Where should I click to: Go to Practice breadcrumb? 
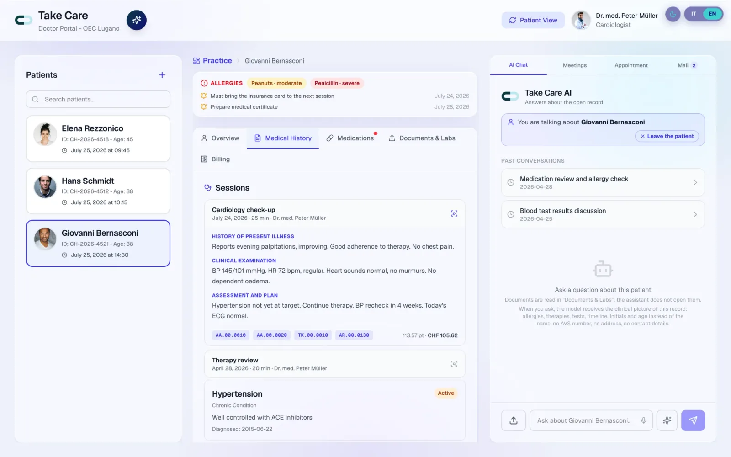click(212, 61)
